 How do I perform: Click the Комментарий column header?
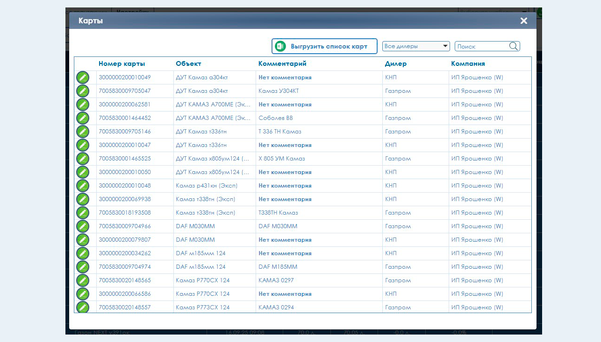(282, 64)
